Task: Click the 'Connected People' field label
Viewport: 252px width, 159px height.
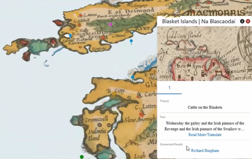Action: pyautogui.click(x=171, y=144)
